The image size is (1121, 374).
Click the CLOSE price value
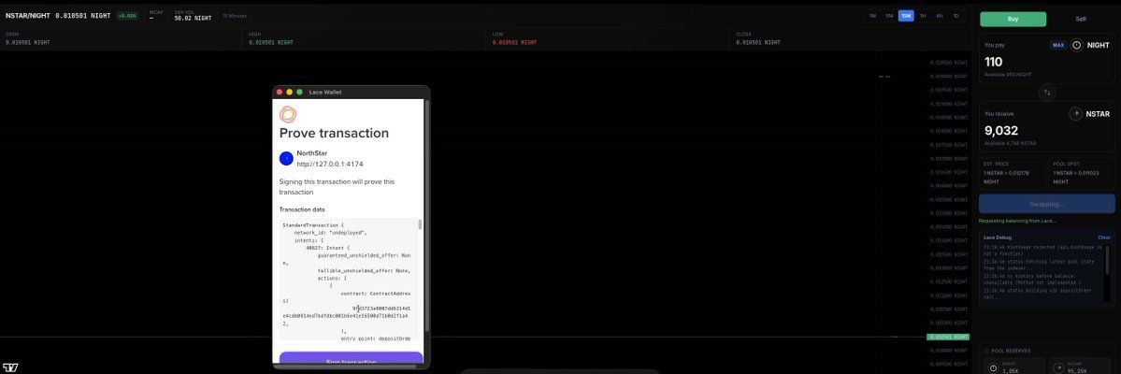(758, 42)
